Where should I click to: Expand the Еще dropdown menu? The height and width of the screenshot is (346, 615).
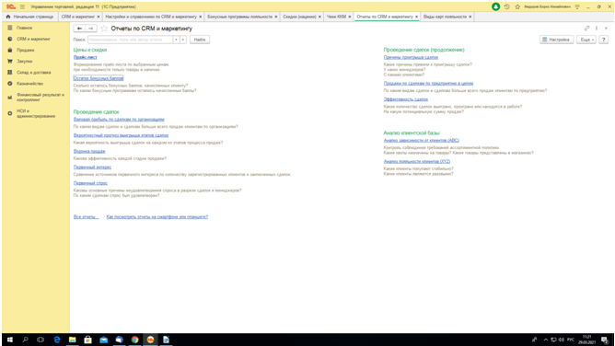pos(586,40)
